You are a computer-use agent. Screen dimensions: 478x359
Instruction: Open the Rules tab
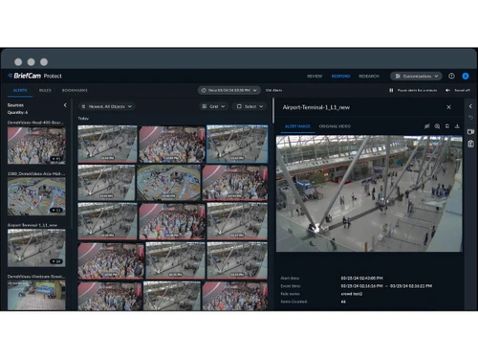tap(45, 90)
